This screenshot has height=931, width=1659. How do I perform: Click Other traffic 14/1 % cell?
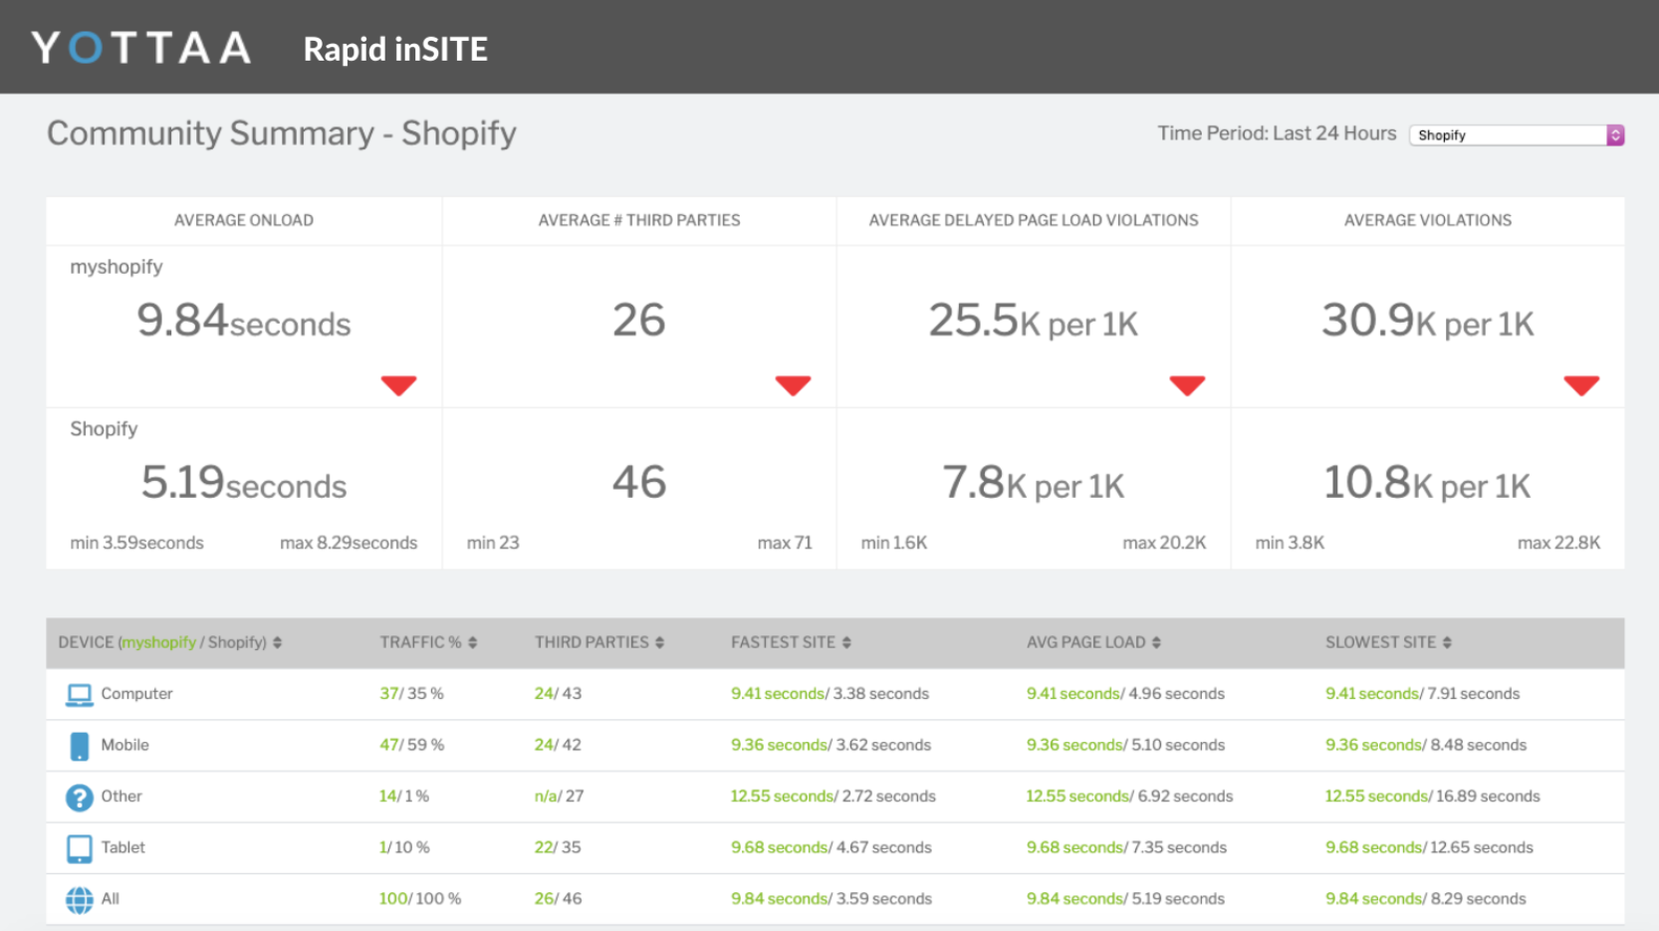403,796
